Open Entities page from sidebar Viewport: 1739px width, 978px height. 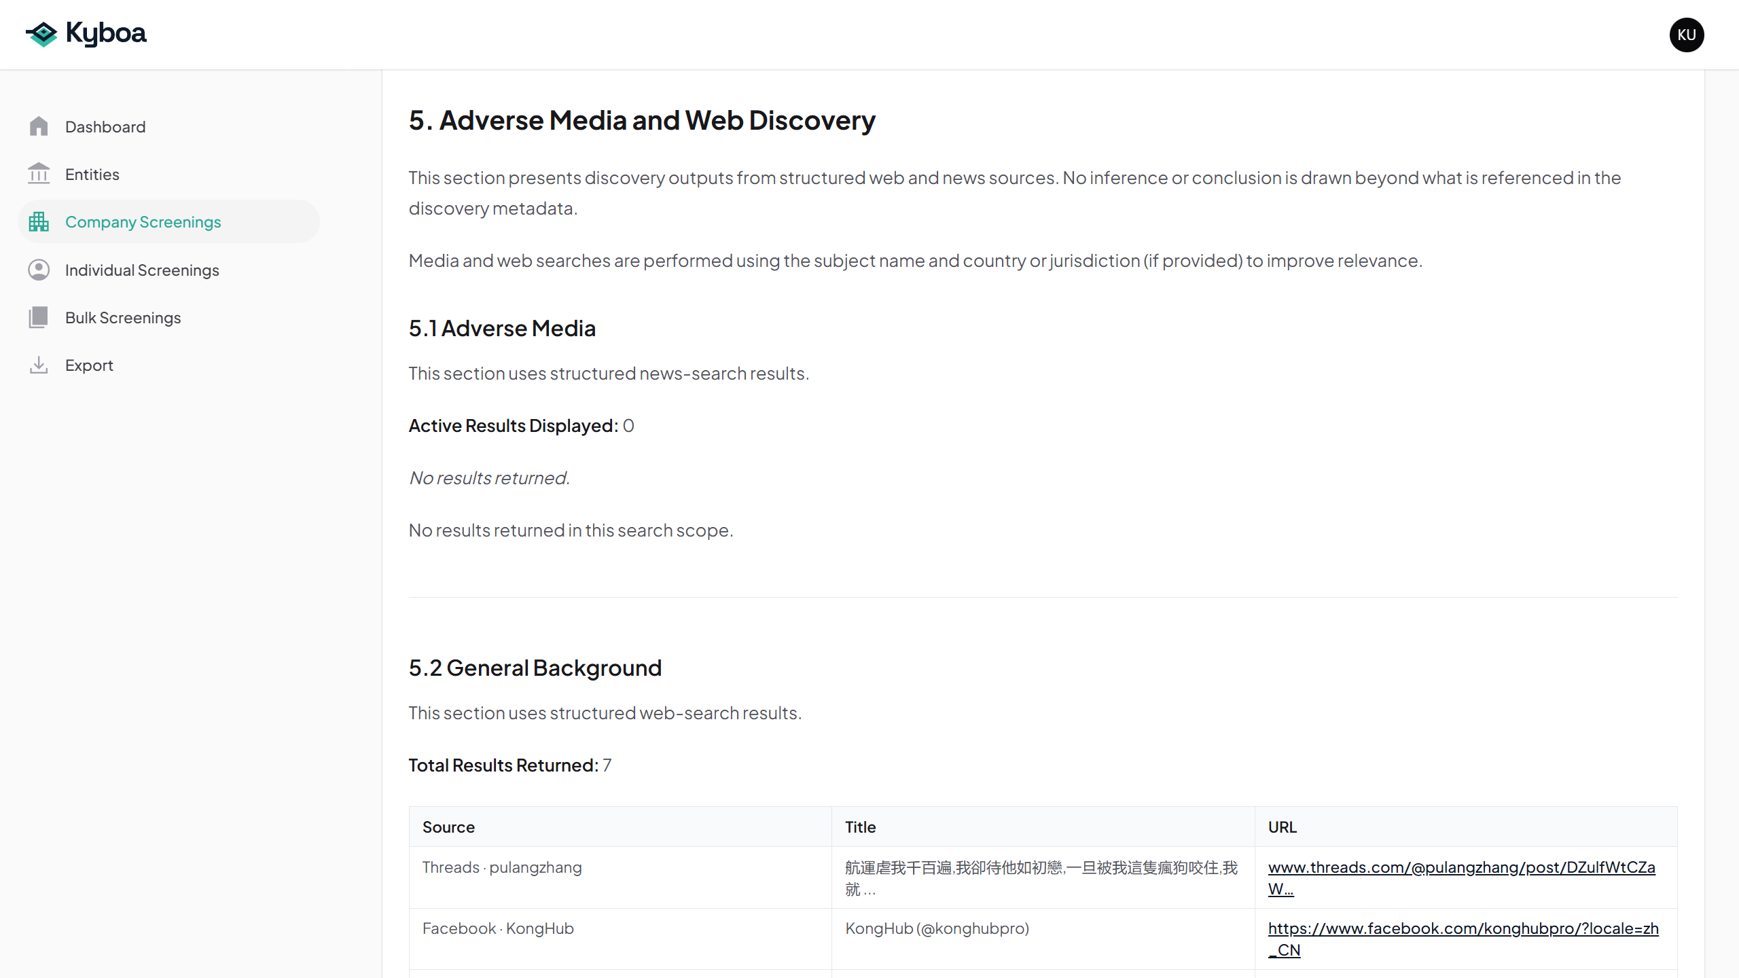(x=168, y=174)
